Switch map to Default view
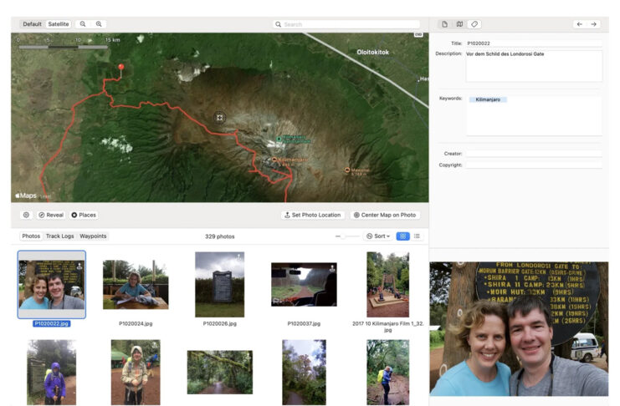The width and height of the screenshot is (620, 406). tap(32, 24)
